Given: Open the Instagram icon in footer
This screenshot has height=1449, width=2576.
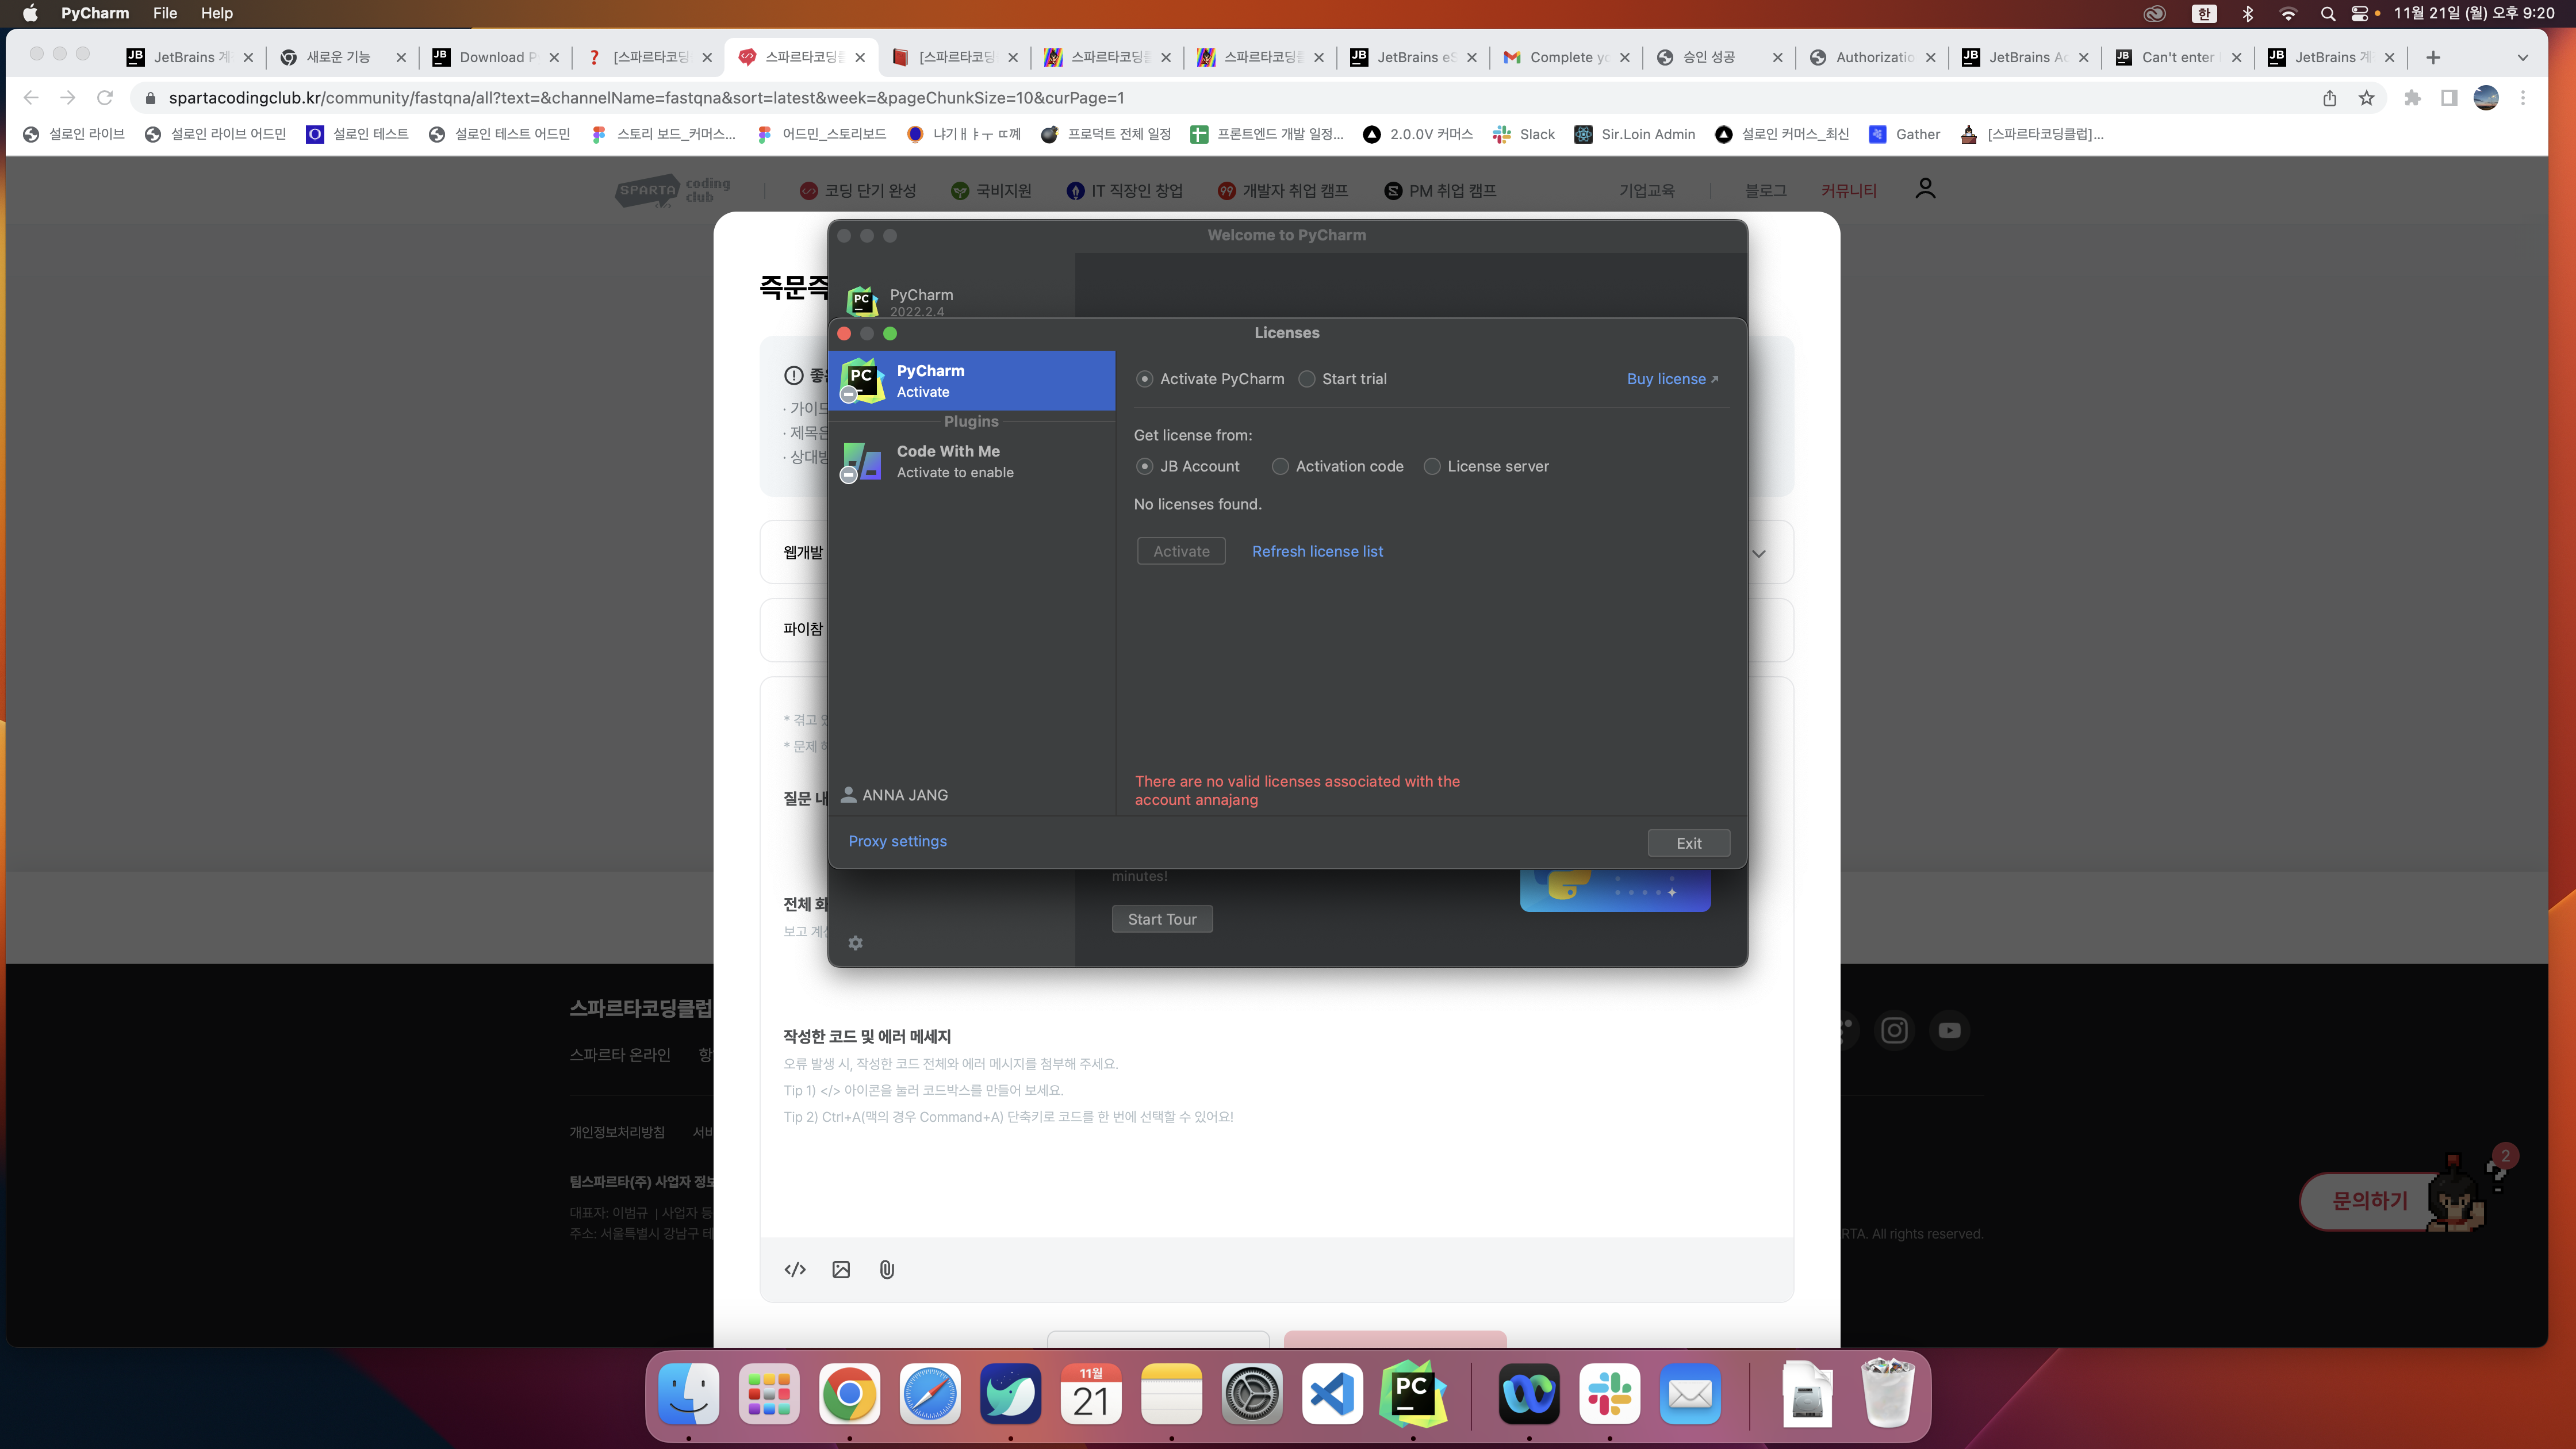Looking at the screenshot, I should tap(1895, 1030).
